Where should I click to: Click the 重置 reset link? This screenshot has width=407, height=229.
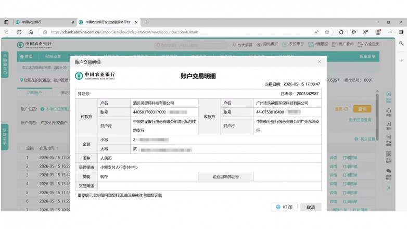click(341, 109)
